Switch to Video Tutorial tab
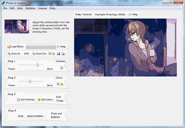The image size is (185, 128). (x=83, y=14)
